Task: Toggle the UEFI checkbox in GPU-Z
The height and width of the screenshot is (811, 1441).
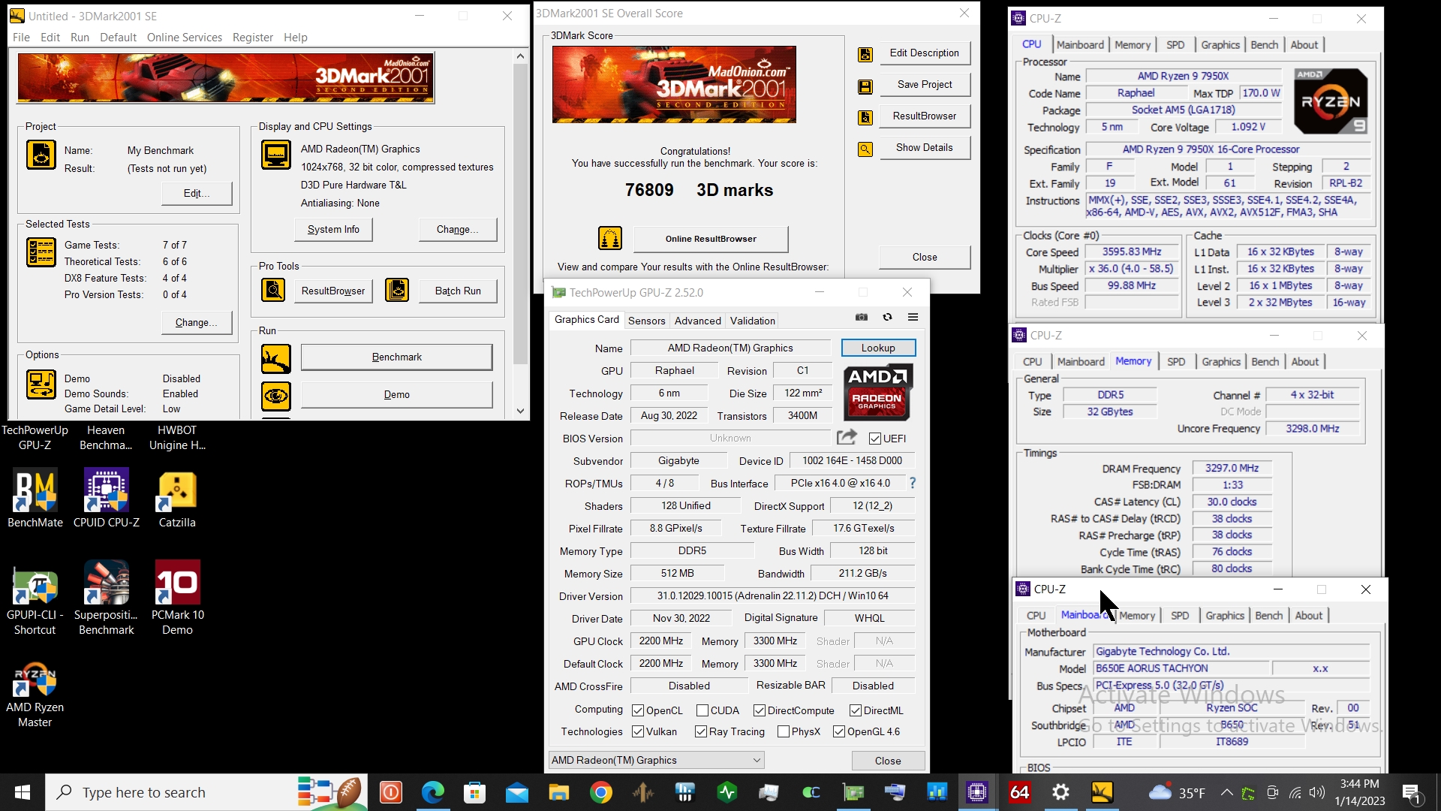Action: pos(875,439)
